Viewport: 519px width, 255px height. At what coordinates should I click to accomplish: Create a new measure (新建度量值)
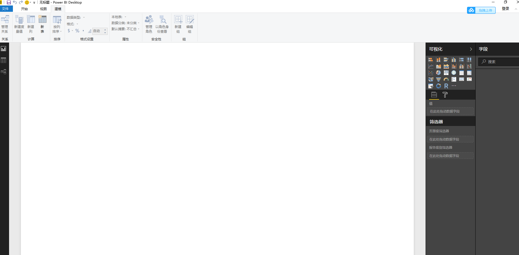coord(19,24)
